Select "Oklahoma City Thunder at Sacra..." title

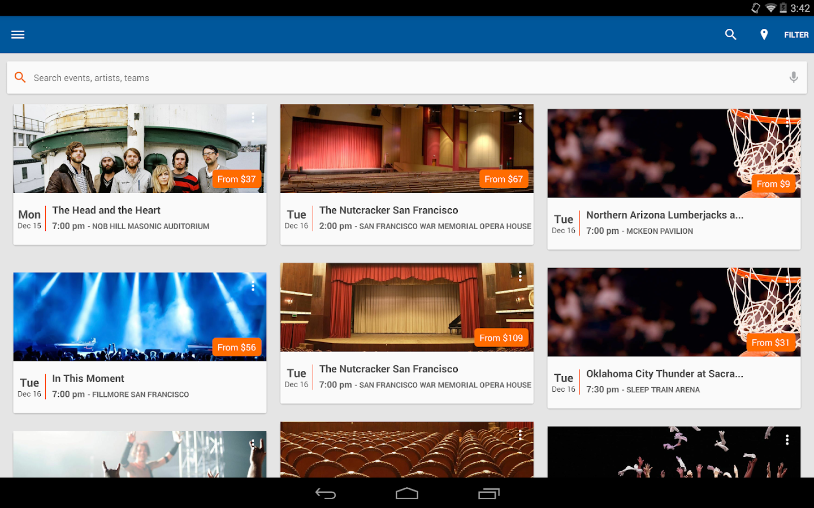[665, 374]
